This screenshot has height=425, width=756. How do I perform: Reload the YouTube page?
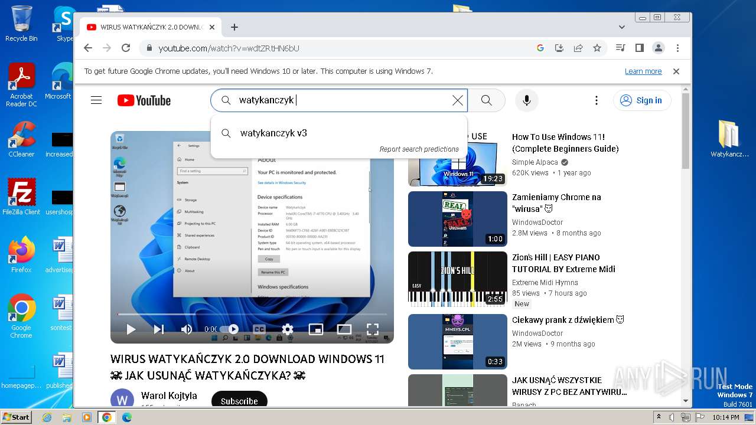[x=126, y=48]
